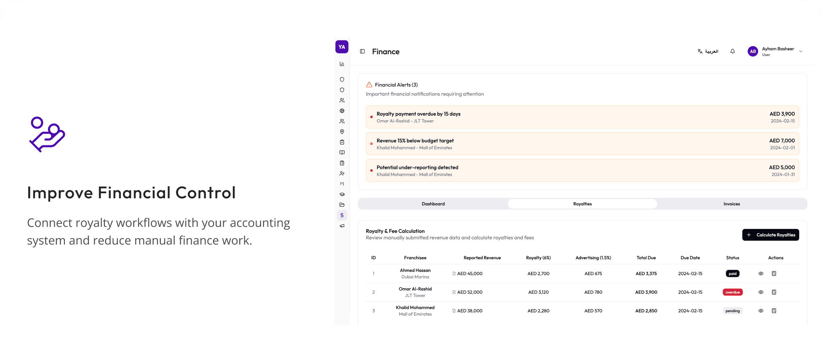Viewport: 822px width, 363px height.
Task: Select Ahmed Hassan franchisee name
Action: (415, 270)
